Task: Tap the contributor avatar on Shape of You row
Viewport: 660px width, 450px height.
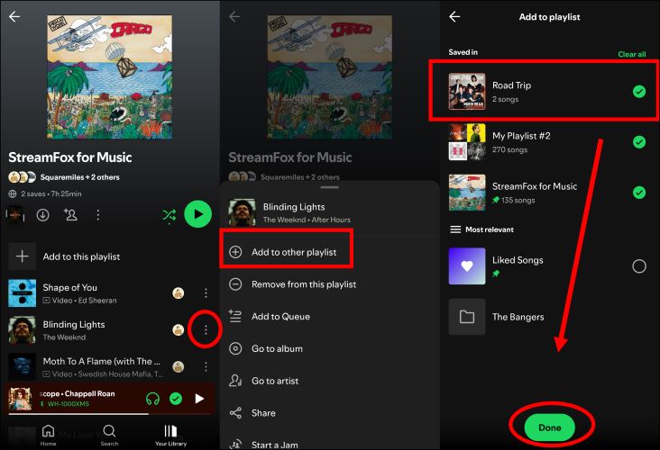Action: 178,292
